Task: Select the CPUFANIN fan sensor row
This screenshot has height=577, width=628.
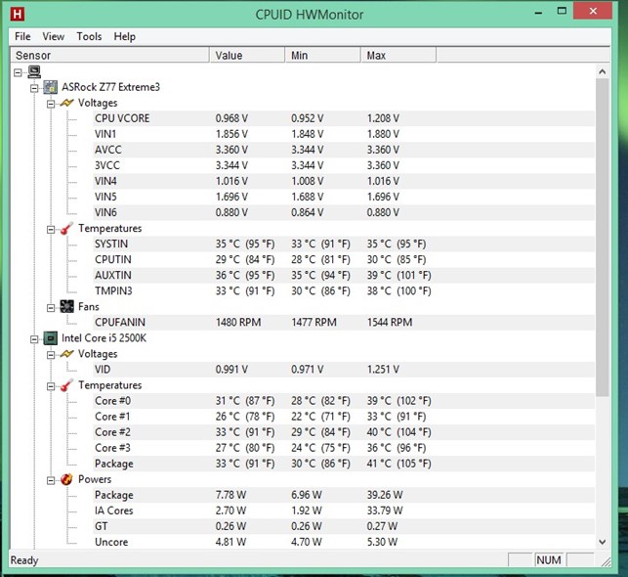Action: (x=121, y=323)
